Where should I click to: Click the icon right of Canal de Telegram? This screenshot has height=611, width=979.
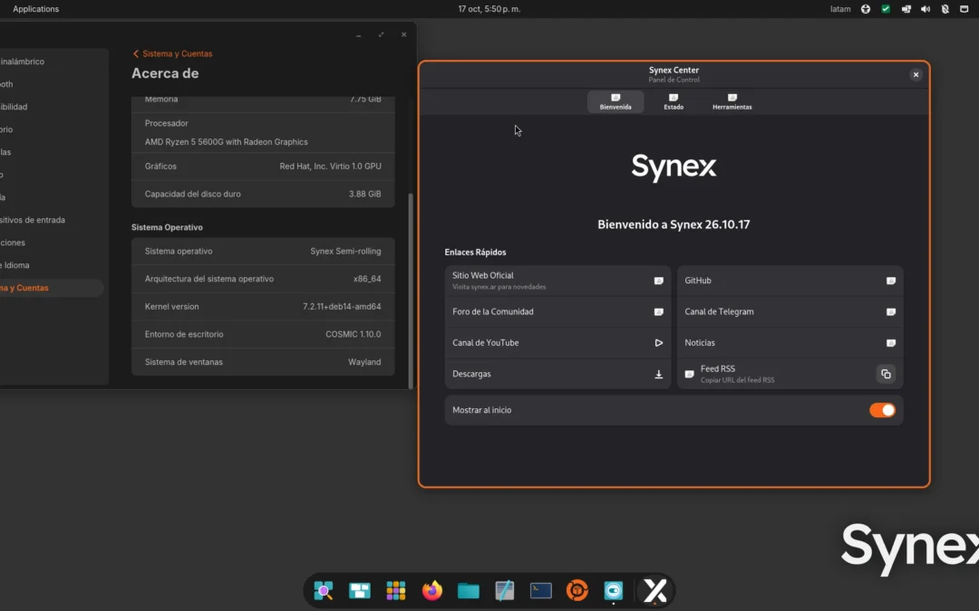(x=890, y=311)
